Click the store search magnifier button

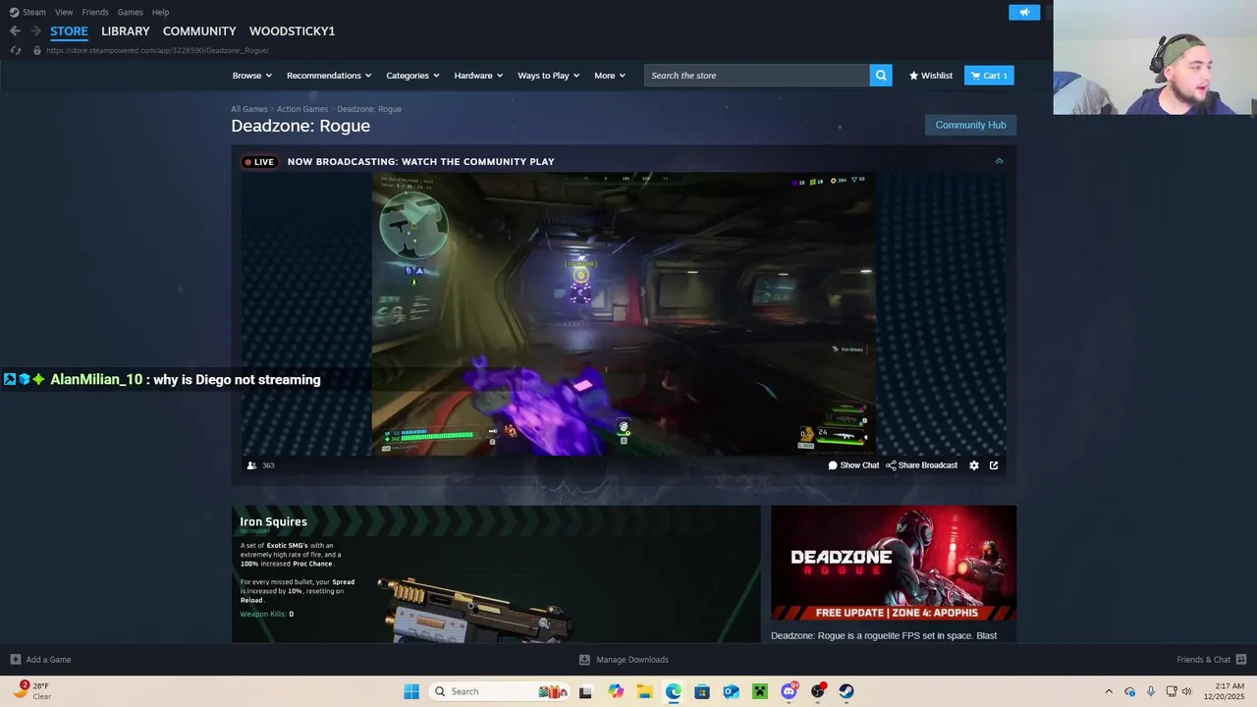881,76
